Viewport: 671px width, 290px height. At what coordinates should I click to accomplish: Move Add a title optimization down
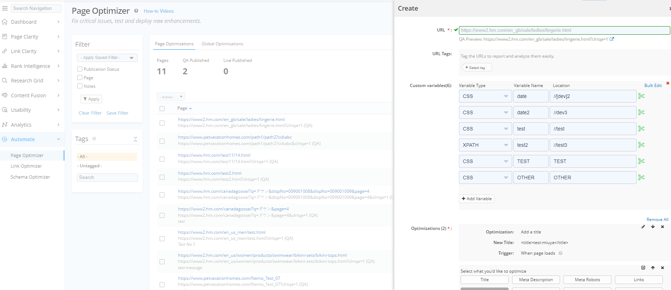[x=653, y=227]
